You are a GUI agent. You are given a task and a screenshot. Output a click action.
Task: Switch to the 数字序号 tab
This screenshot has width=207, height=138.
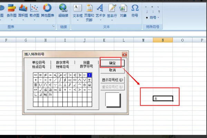[62, 62]
